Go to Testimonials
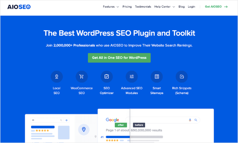This screenshot has width=238, height=143. [x=143, y=6]
